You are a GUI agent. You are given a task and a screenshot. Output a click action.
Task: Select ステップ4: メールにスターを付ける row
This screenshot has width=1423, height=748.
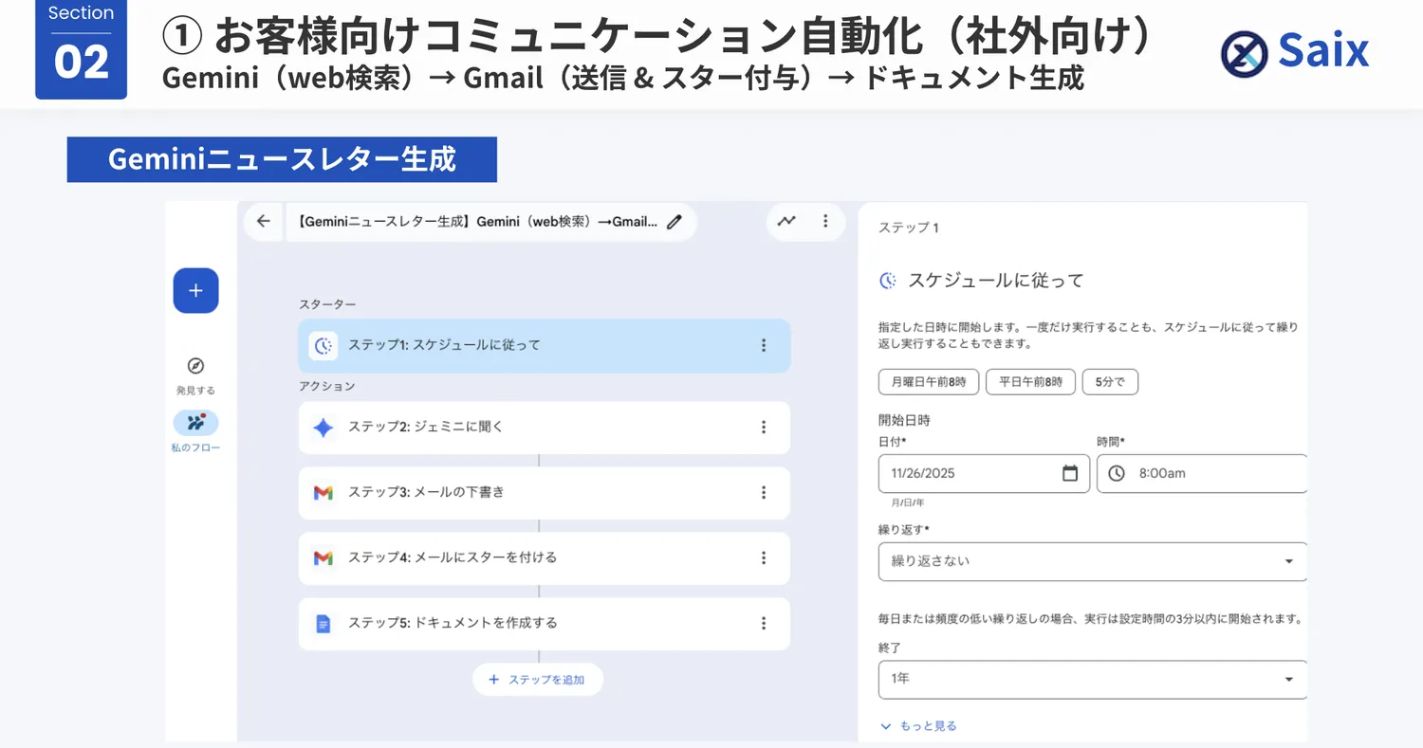[544, 558]
